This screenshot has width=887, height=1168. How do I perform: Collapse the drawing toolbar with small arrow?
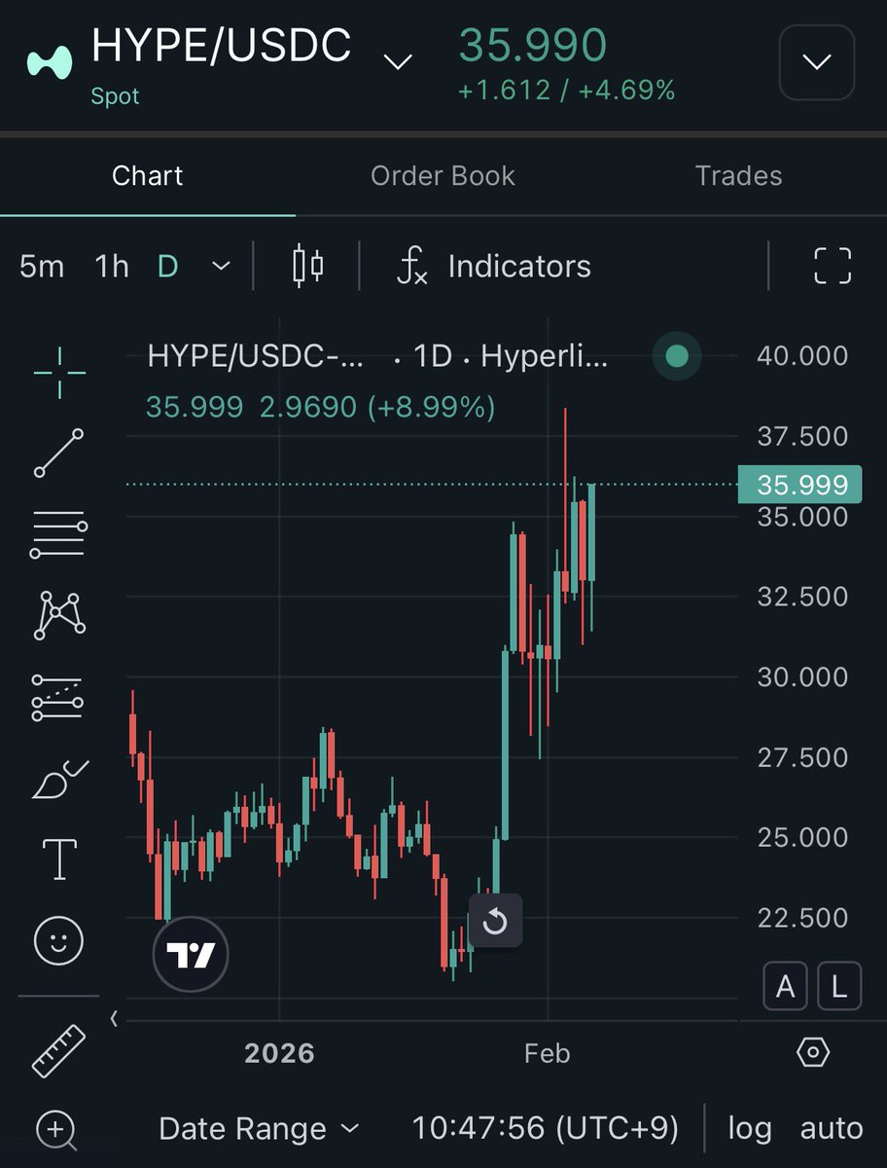pos(114,1018)
